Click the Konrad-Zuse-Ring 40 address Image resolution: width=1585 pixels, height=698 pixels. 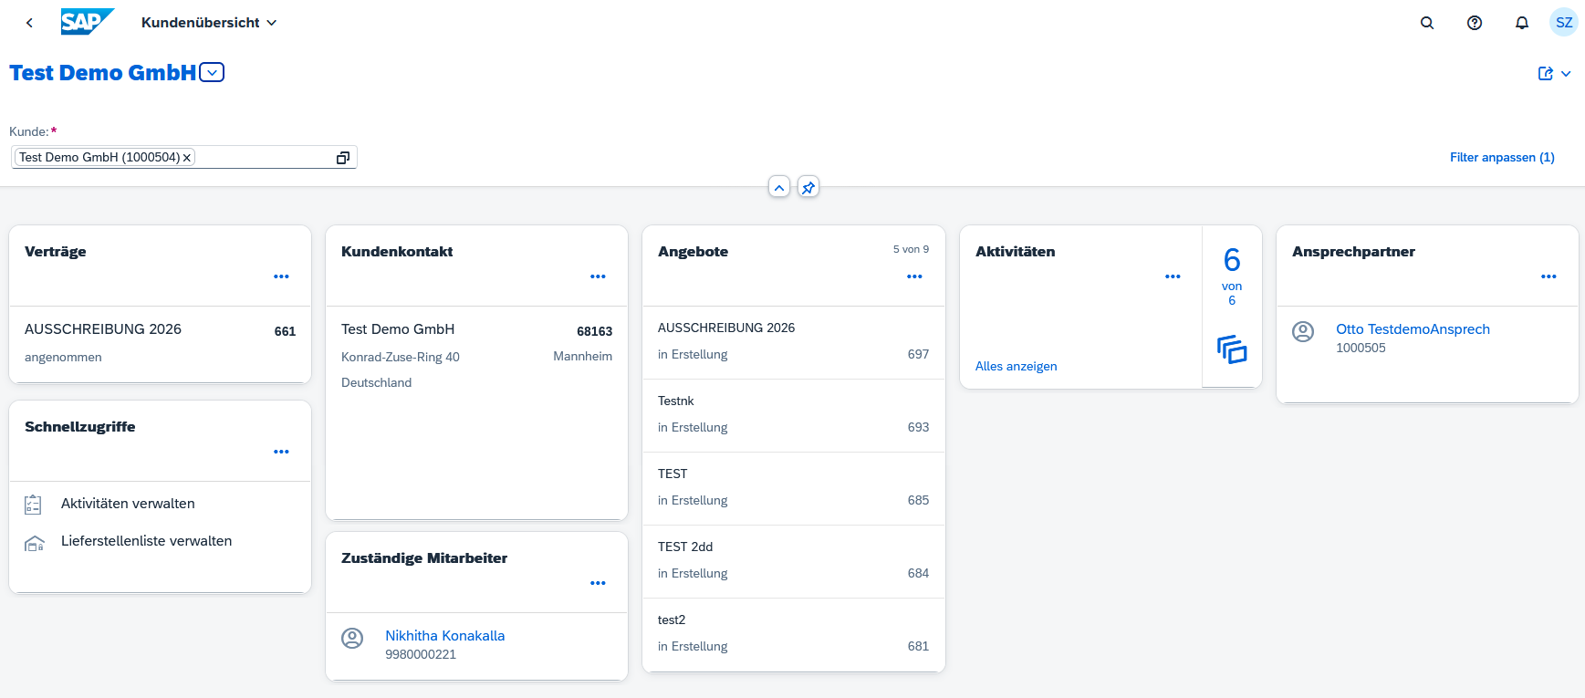coord(401,357)
